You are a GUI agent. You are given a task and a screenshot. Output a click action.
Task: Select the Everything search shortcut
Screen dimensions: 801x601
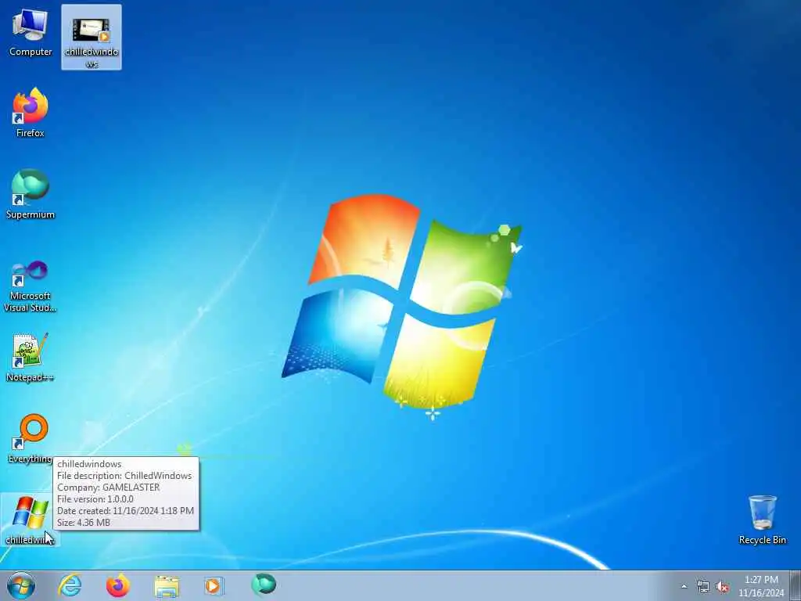(x=31, y=438)
